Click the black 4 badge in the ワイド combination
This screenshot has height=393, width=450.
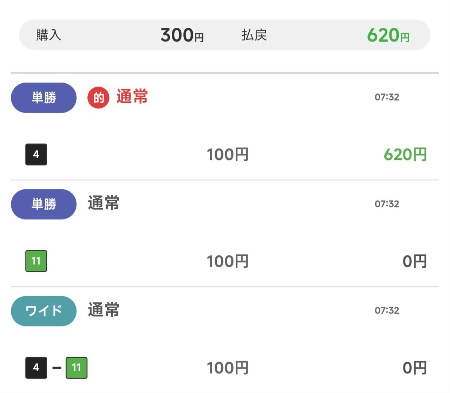click(x=36, y=367)
